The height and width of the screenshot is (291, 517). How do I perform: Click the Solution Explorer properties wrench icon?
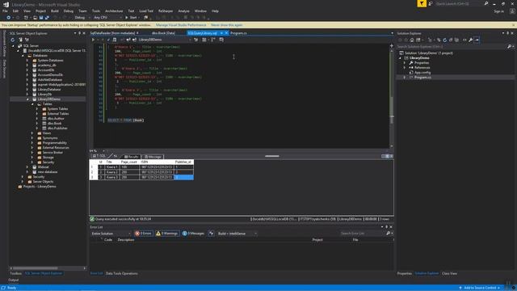(470, 40)
